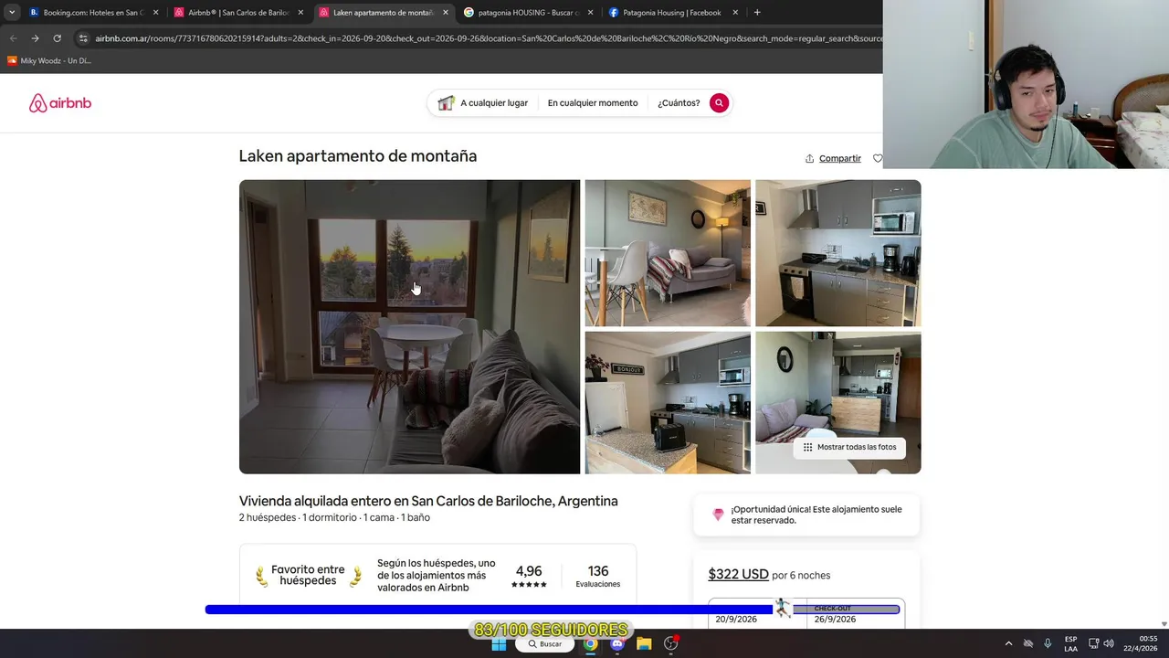Click the check-out date 26/9/2026 field
The width and height of the screenshot is (1169, 658).
click(x=856, y=614)
